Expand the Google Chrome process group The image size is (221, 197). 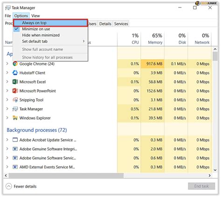[7, 64]
